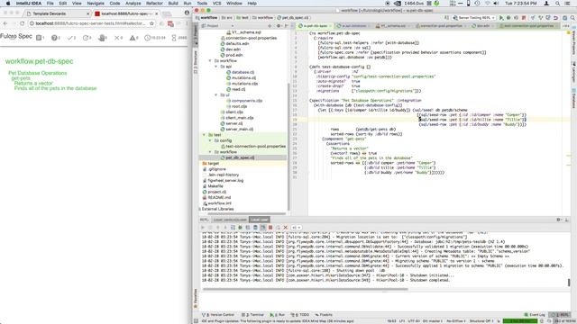The image size is (577, 324).
Task: Open the Server Testing REPL run configuration dropdown
Action: 473,18
